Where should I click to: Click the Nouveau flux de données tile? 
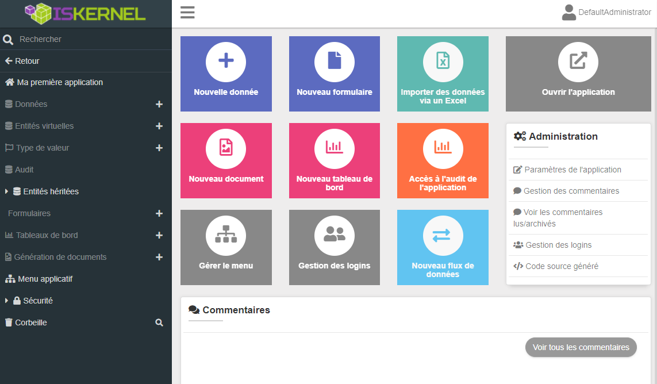point(443,247)
